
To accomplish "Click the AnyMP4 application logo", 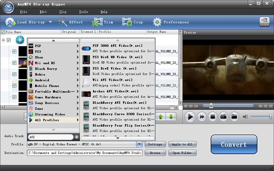I will tap(8, 7).
